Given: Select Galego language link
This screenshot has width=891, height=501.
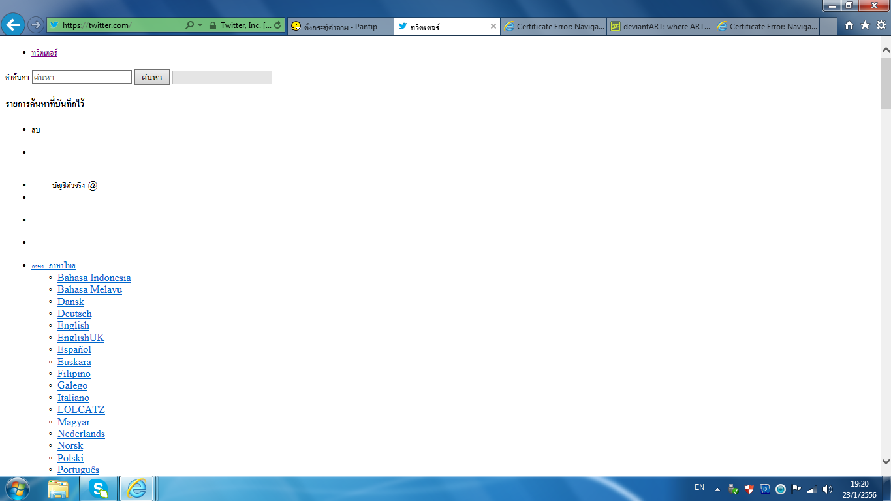Looking at the screenshot, I should click(72, 385).
